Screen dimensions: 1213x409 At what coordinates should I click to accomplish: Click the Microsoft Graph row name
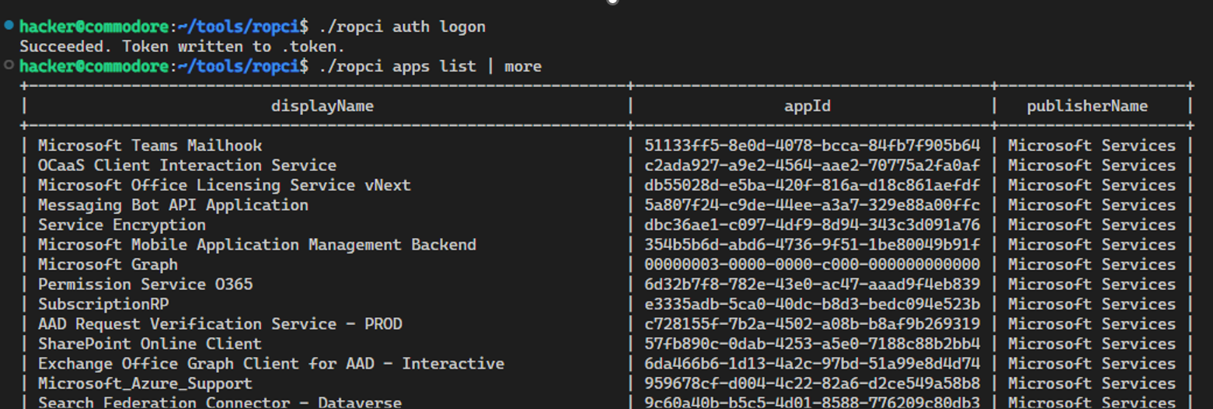[108, 264]
